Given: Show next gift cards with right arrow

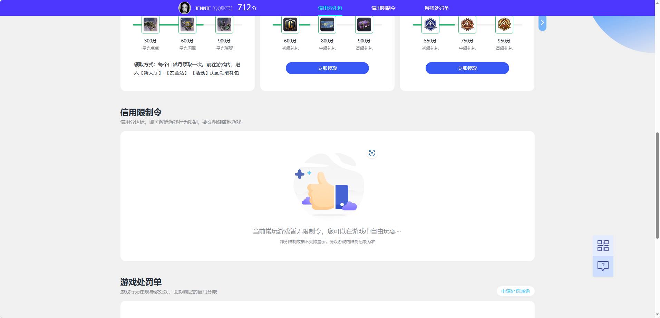Looking at the screenshot, I should 542,23.
